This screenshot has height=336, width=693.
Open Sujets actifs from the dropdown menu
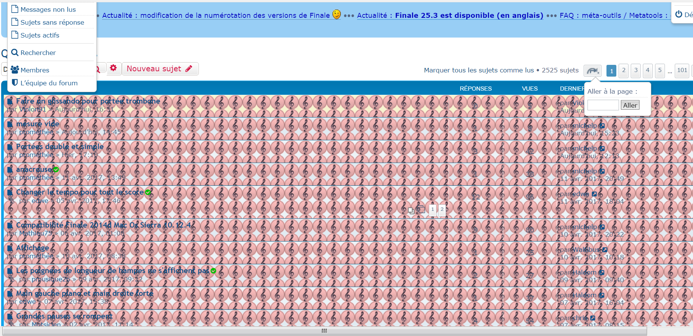click(40, 35)
